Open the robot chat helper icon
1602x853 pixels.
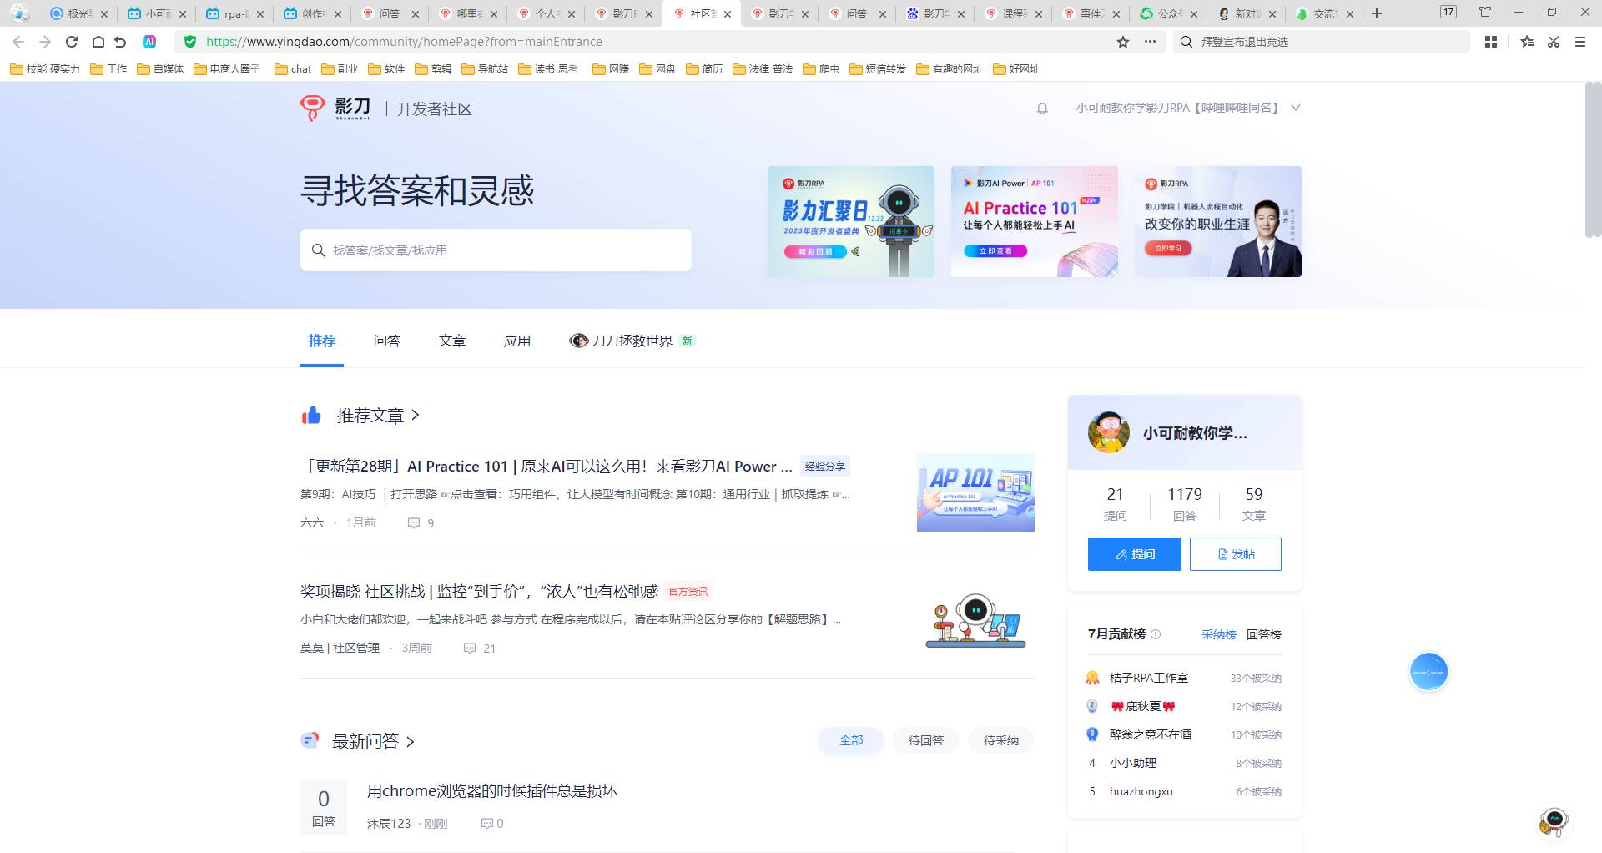1554,821
